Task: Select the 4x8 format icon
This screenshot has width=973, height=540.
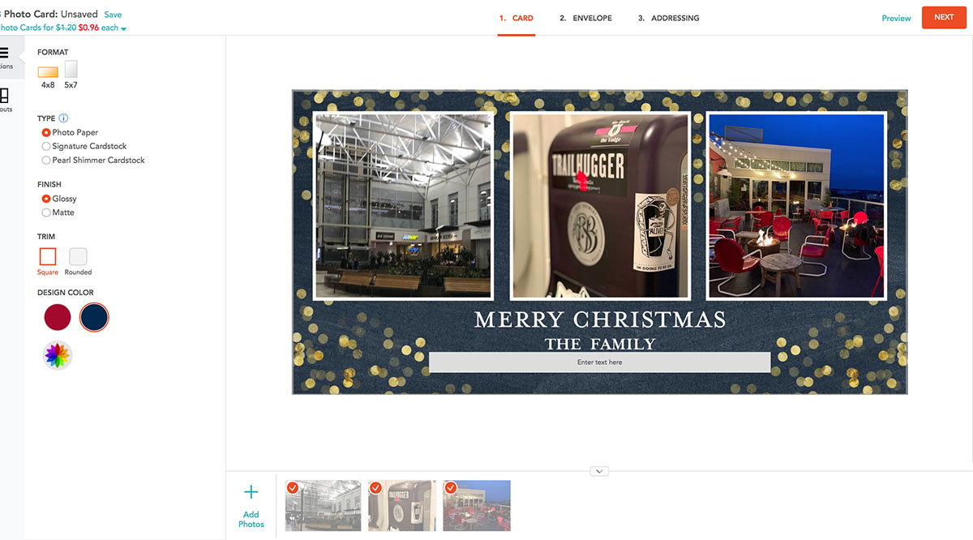Action: [48, 72]
